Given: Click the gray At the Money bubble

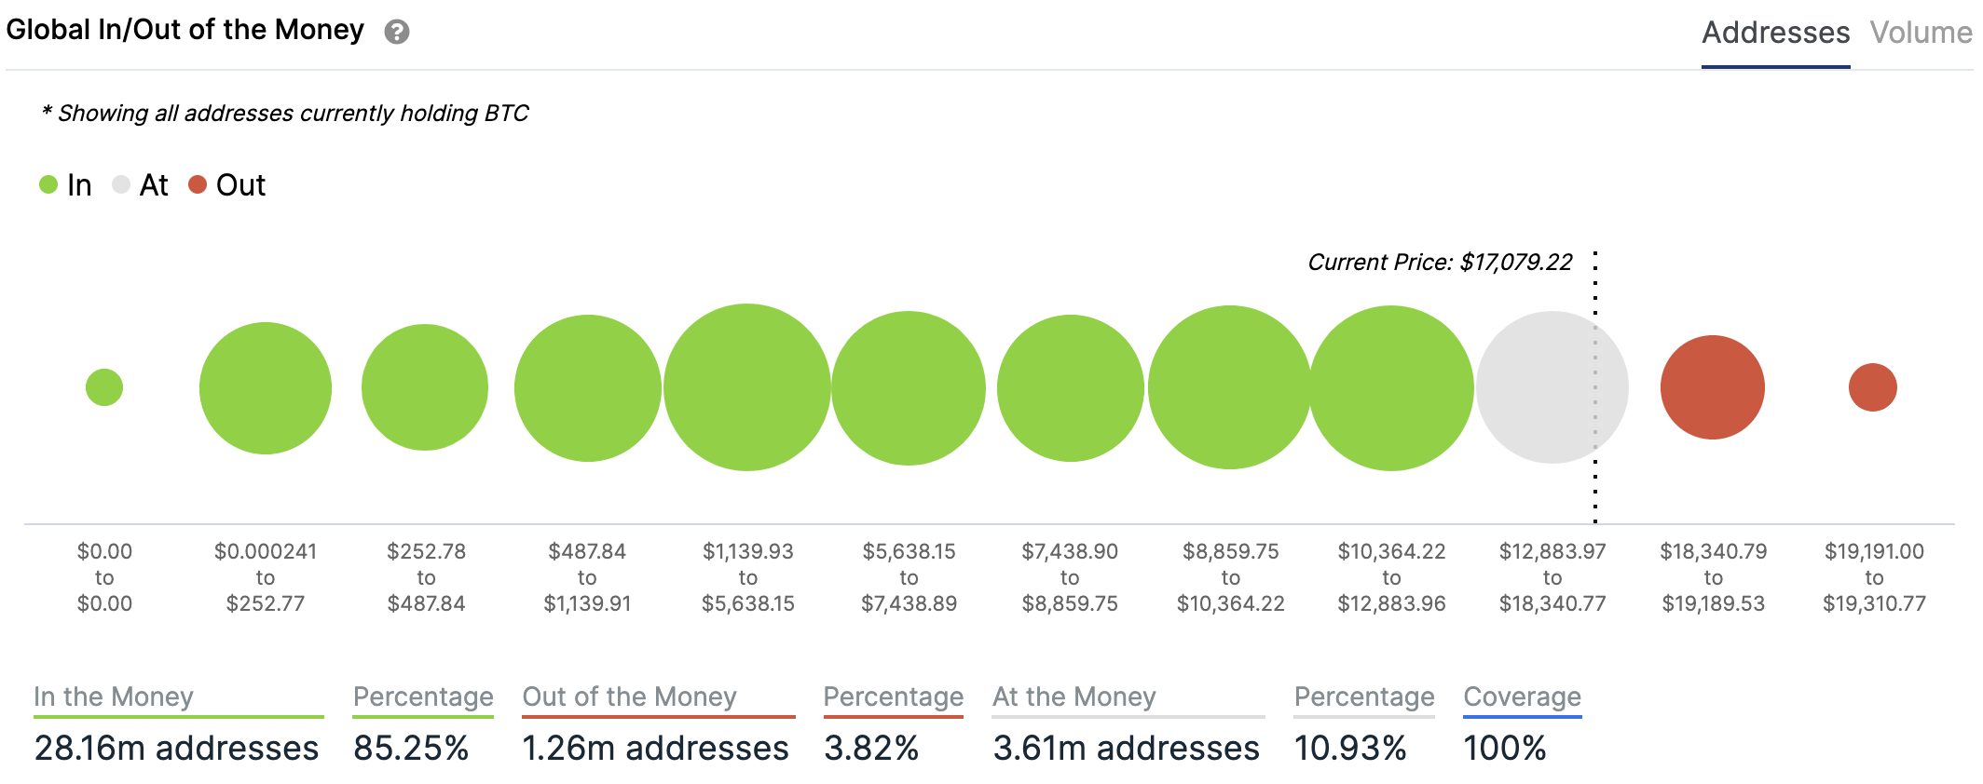Looking at the screenshot, I should tap(1552, 387).
